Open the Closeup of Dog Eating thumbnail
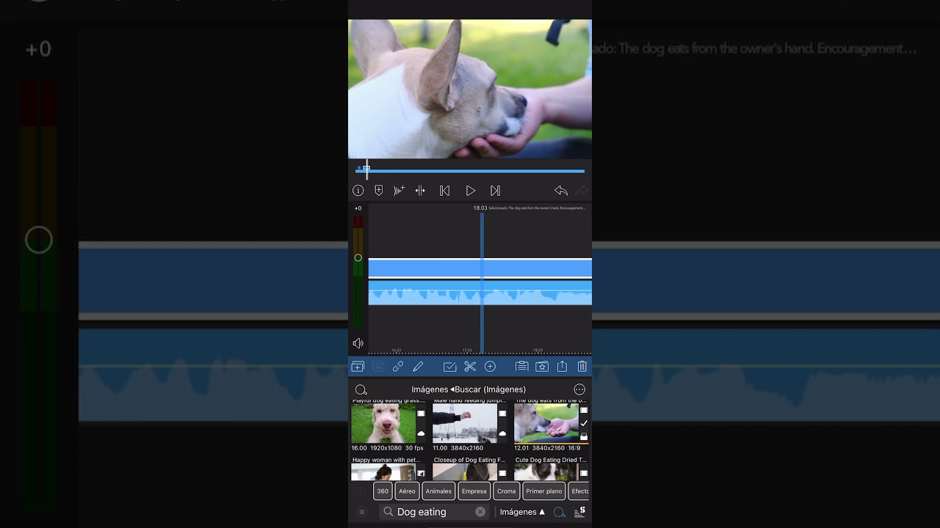The image size is (940, 528). tap(465, 472)
